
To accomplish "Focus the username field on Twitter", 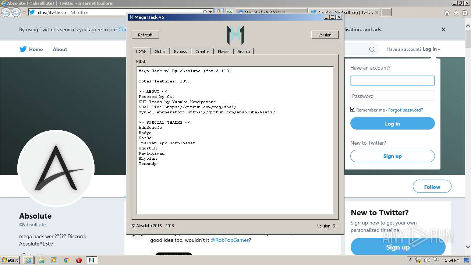I will click(392, 81).
